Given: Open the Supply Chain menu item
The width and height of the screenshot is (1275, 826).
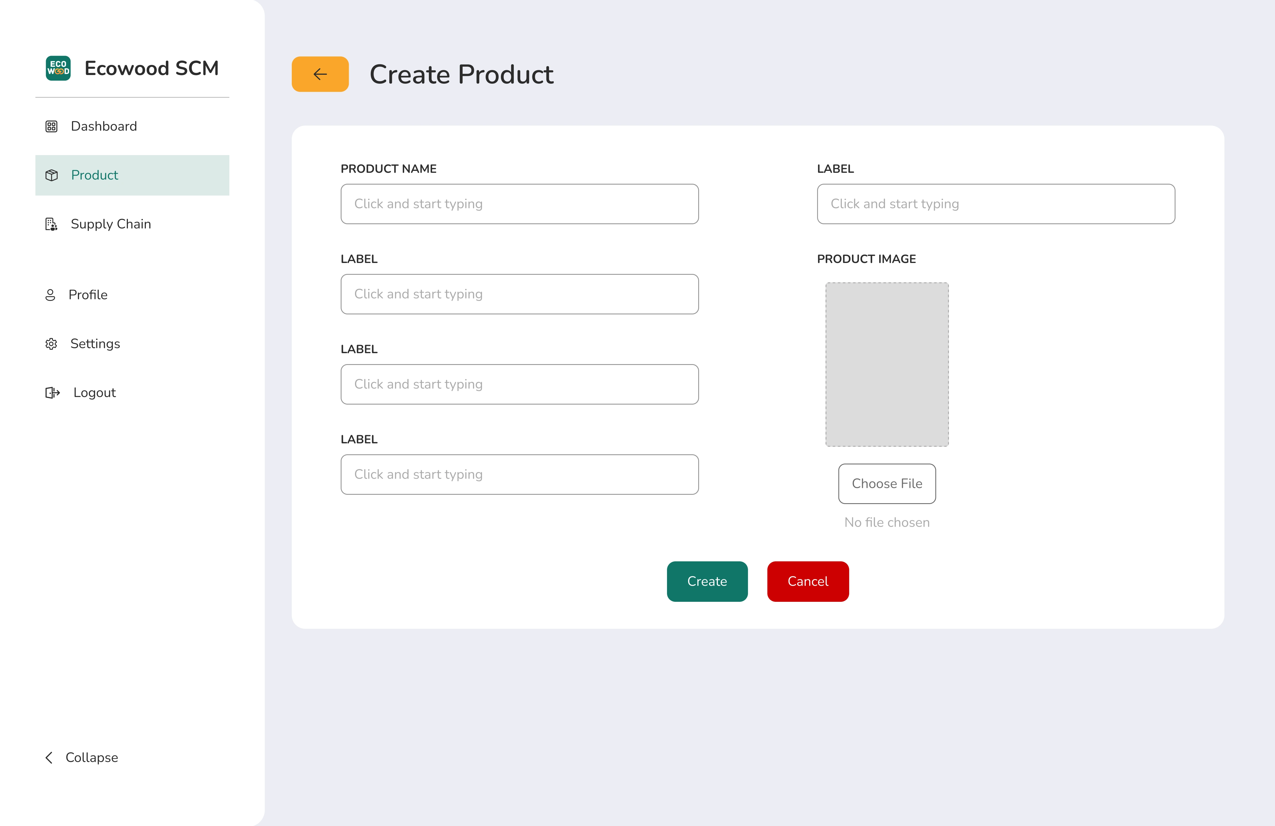Looking at the screenshot, I should pos(132,224).
